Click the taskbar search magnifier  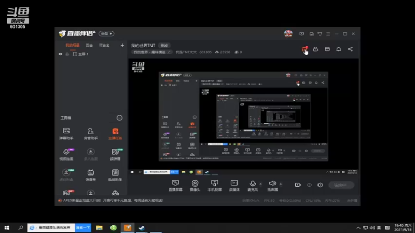(x=21, y=228)
